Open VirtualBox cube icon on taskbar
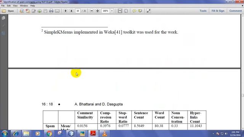This screenshot has height=137, width=244. (x=71, y=134)
